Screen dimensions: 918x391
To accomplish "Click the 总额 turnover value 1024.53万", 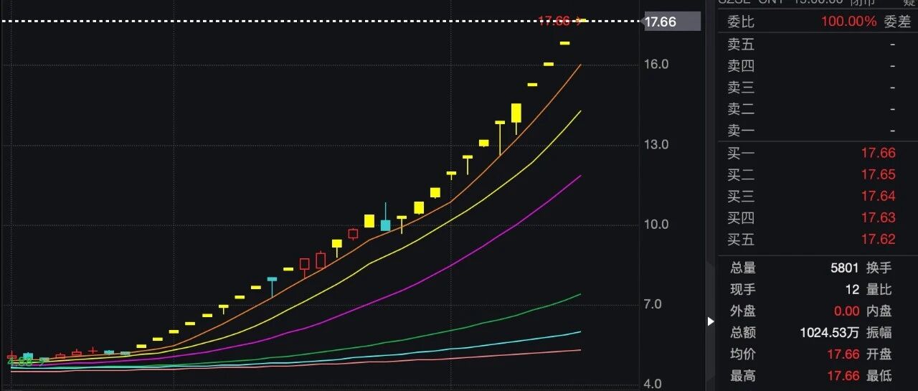I will 830,332.
